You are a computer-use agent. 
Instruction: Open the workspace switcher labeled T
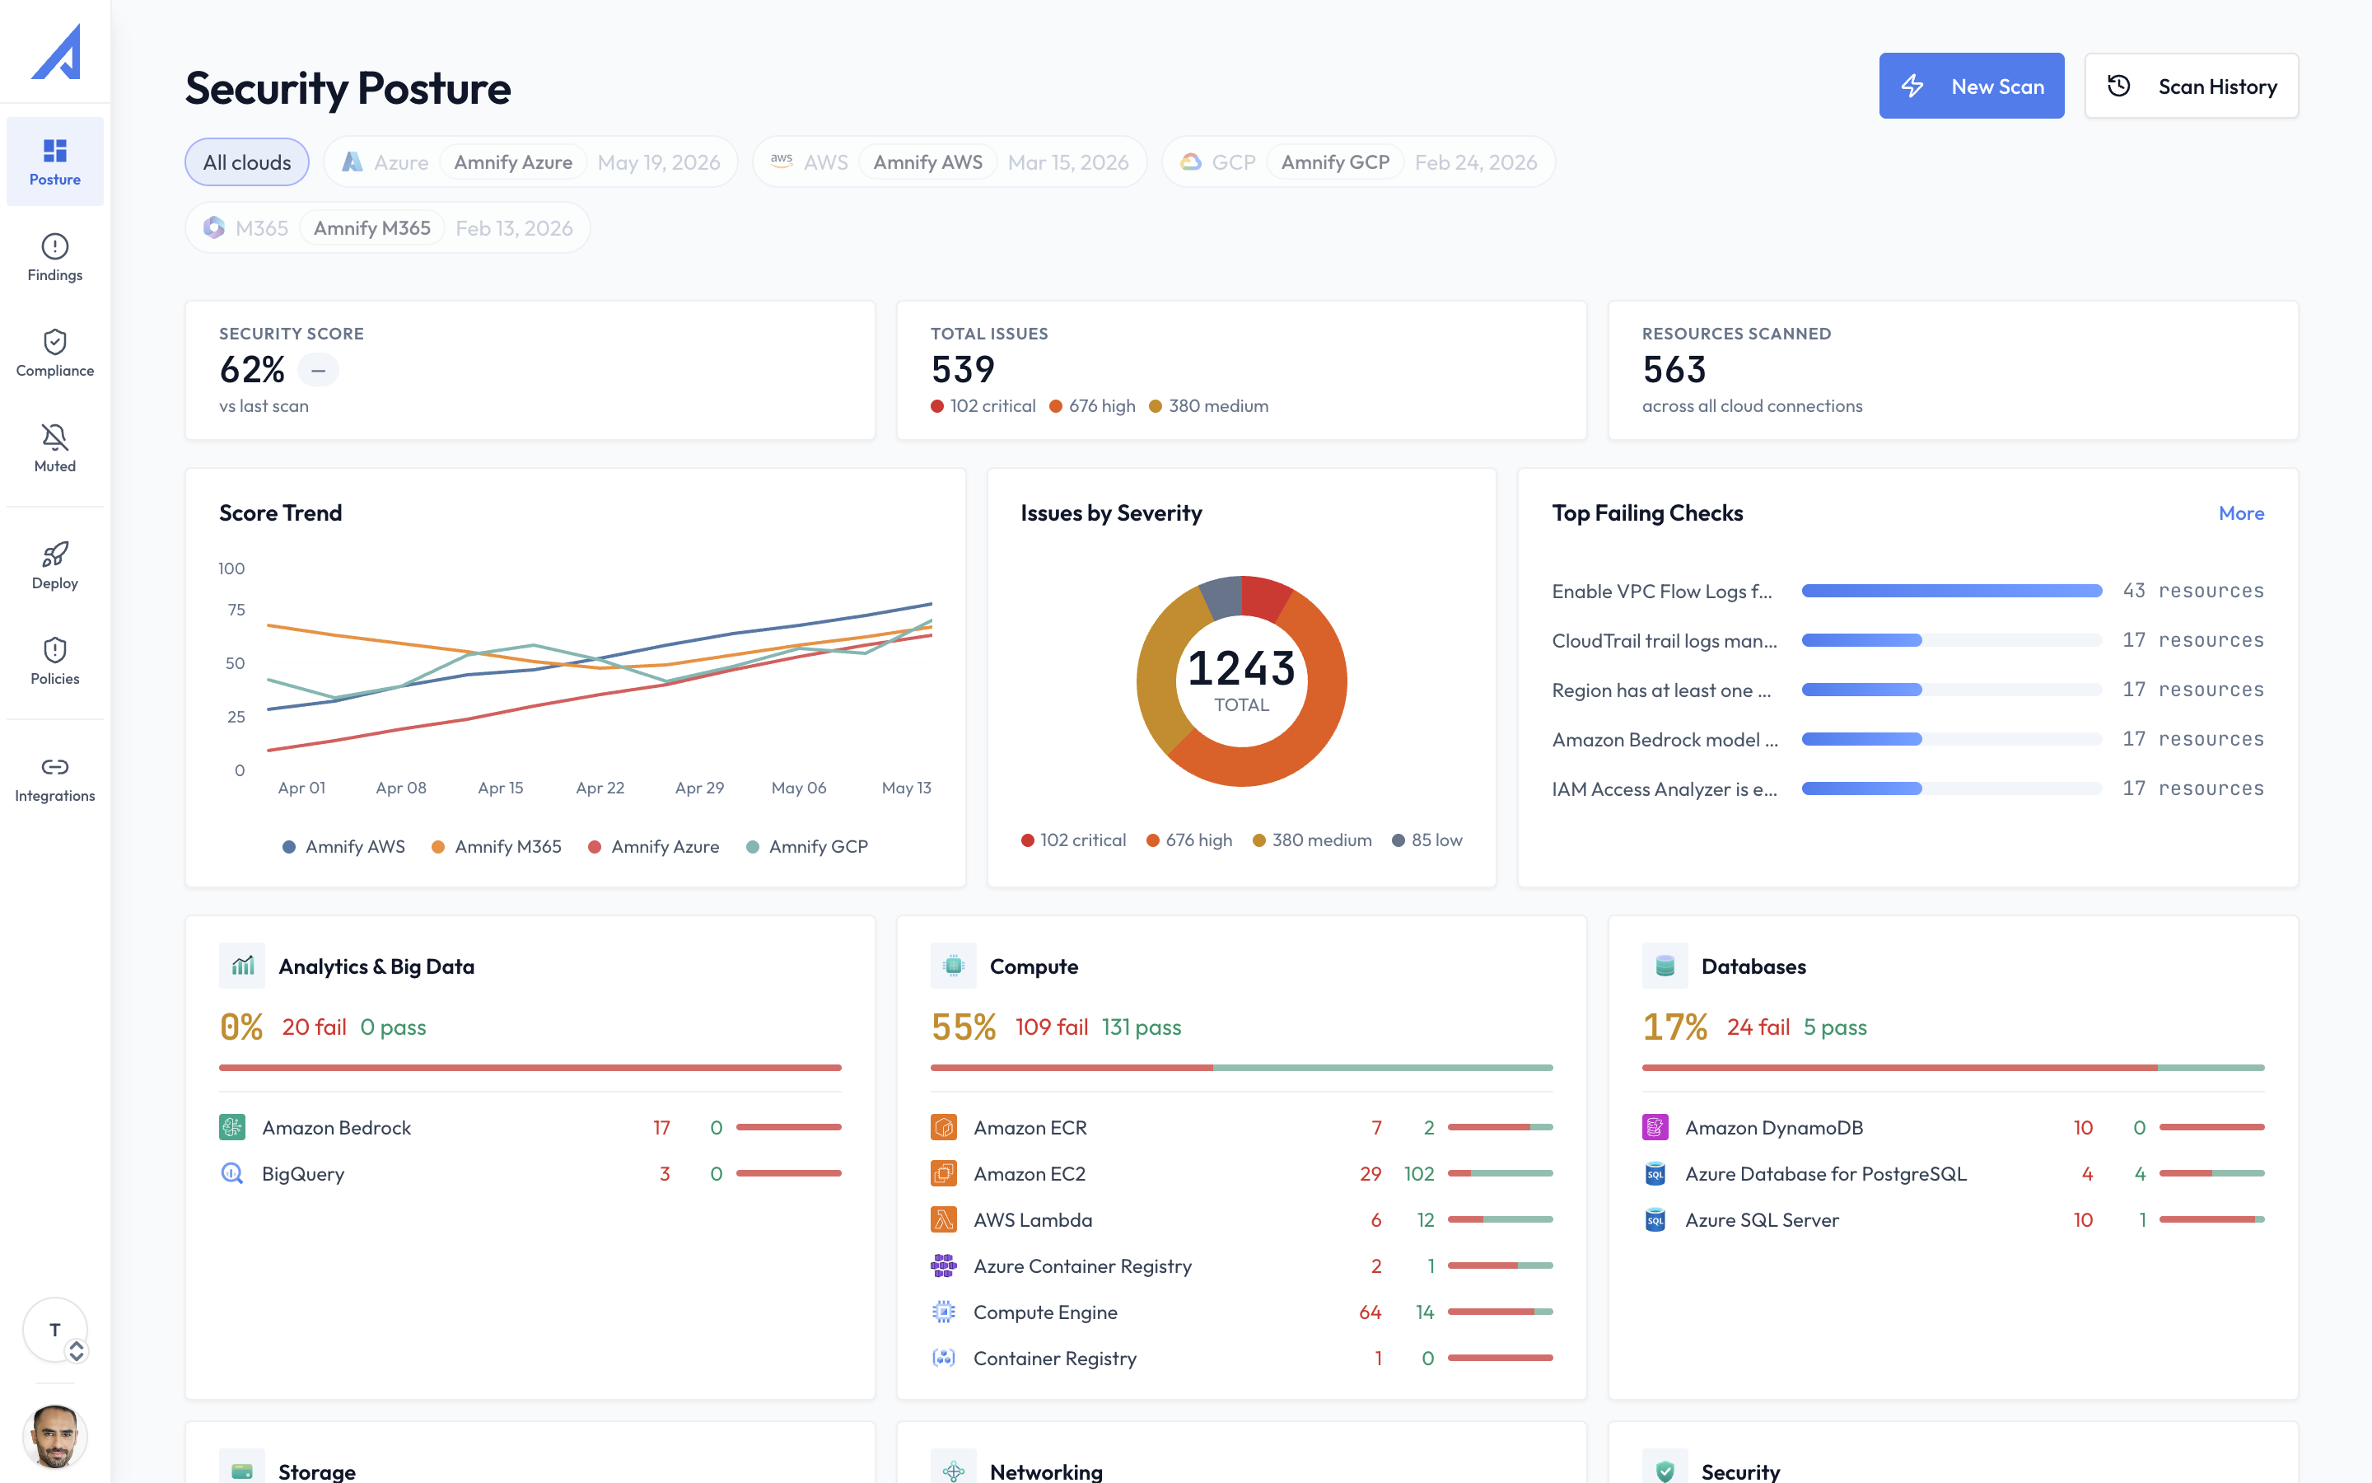[x=55, y=1330]
